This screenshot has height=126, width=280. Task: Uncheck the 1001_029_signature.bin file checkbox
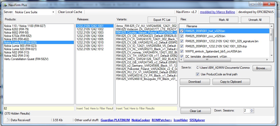182,41
